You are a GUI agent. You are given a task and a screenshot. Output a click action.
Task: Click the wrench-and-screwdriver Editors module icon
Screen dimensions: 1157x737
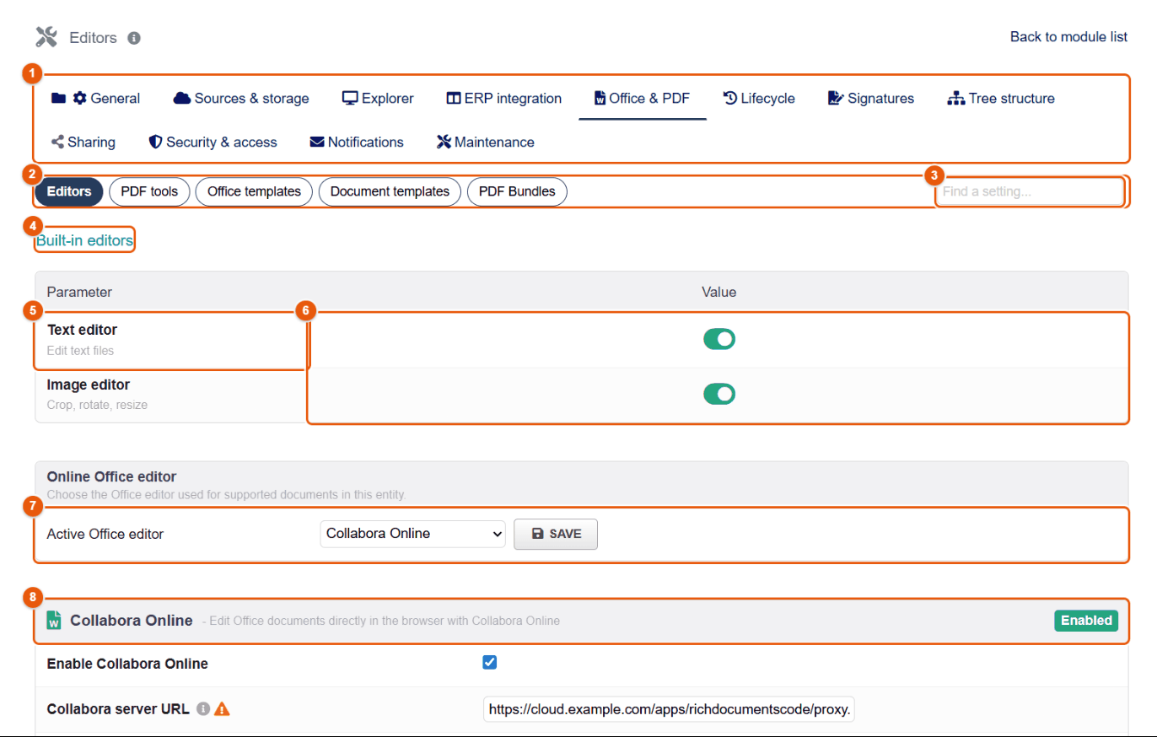point(46,37)
